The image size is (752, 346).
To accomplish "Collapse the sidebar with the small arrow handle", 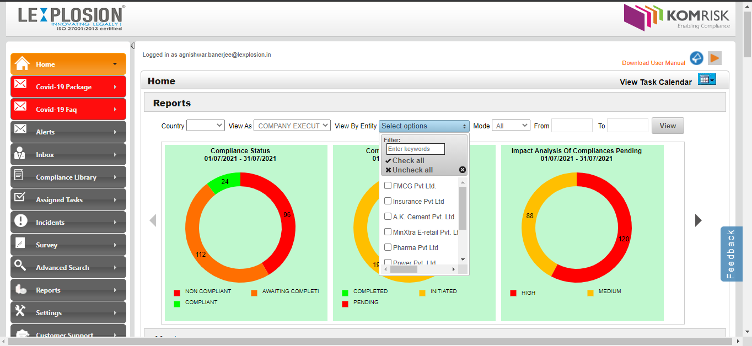I will (x=132, y=46).
